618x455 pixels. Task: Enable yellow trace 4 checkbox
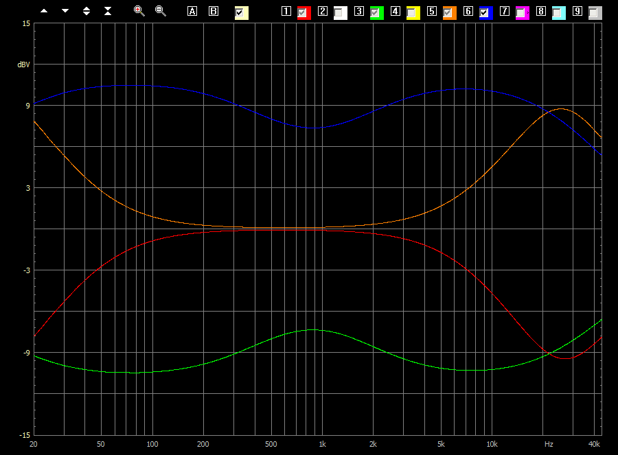point(413,12)
